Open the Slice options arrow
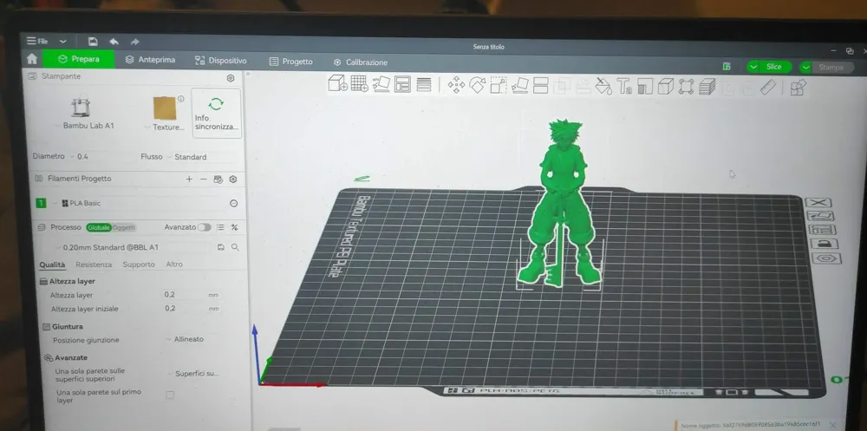Viewport: 867px width, 431px height. click(x=753, y=67)
